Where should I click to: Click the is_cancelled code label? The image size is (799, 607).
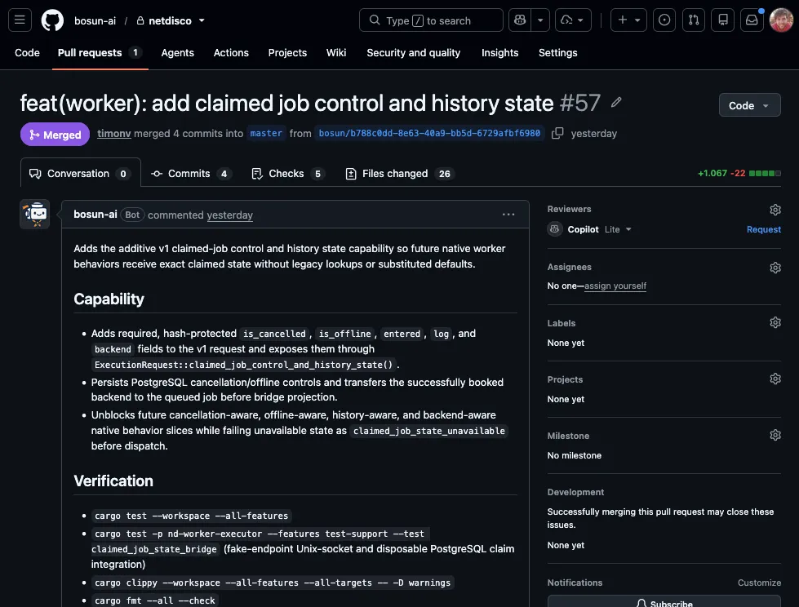[274, 334]
